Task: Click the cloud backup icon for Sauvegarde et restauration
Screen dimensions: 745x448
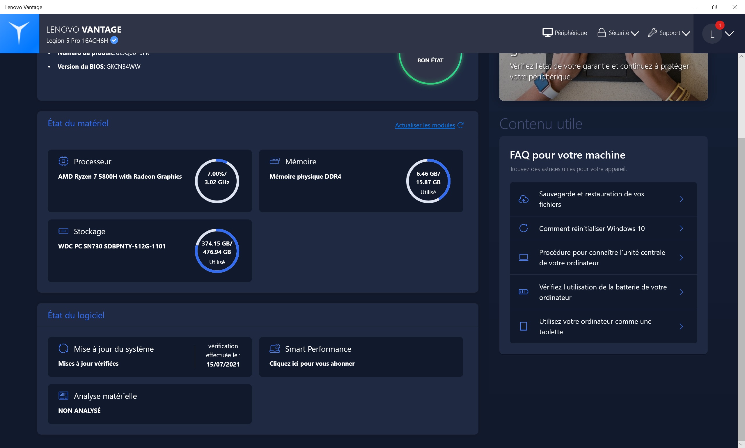Action: tap(523, 199)
